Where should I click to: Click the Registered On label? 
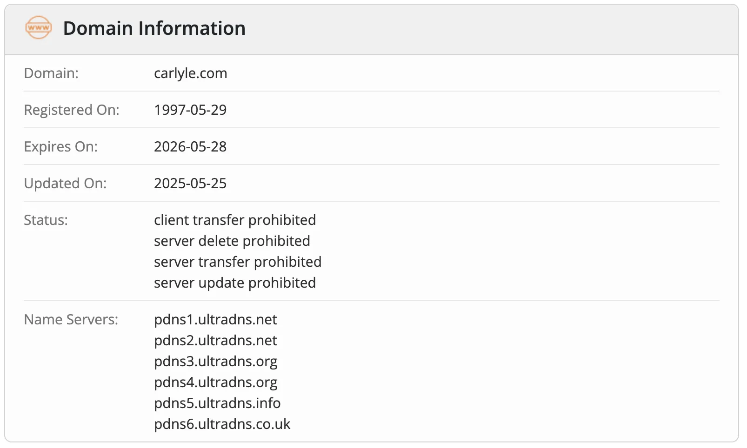click(x=72, y=110)
